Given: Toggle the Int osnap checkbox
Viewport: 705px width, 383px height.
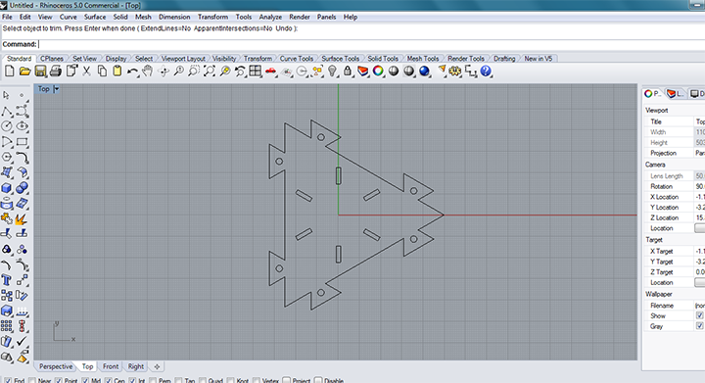Looking at the screenshot, I should tap(132, 381).
